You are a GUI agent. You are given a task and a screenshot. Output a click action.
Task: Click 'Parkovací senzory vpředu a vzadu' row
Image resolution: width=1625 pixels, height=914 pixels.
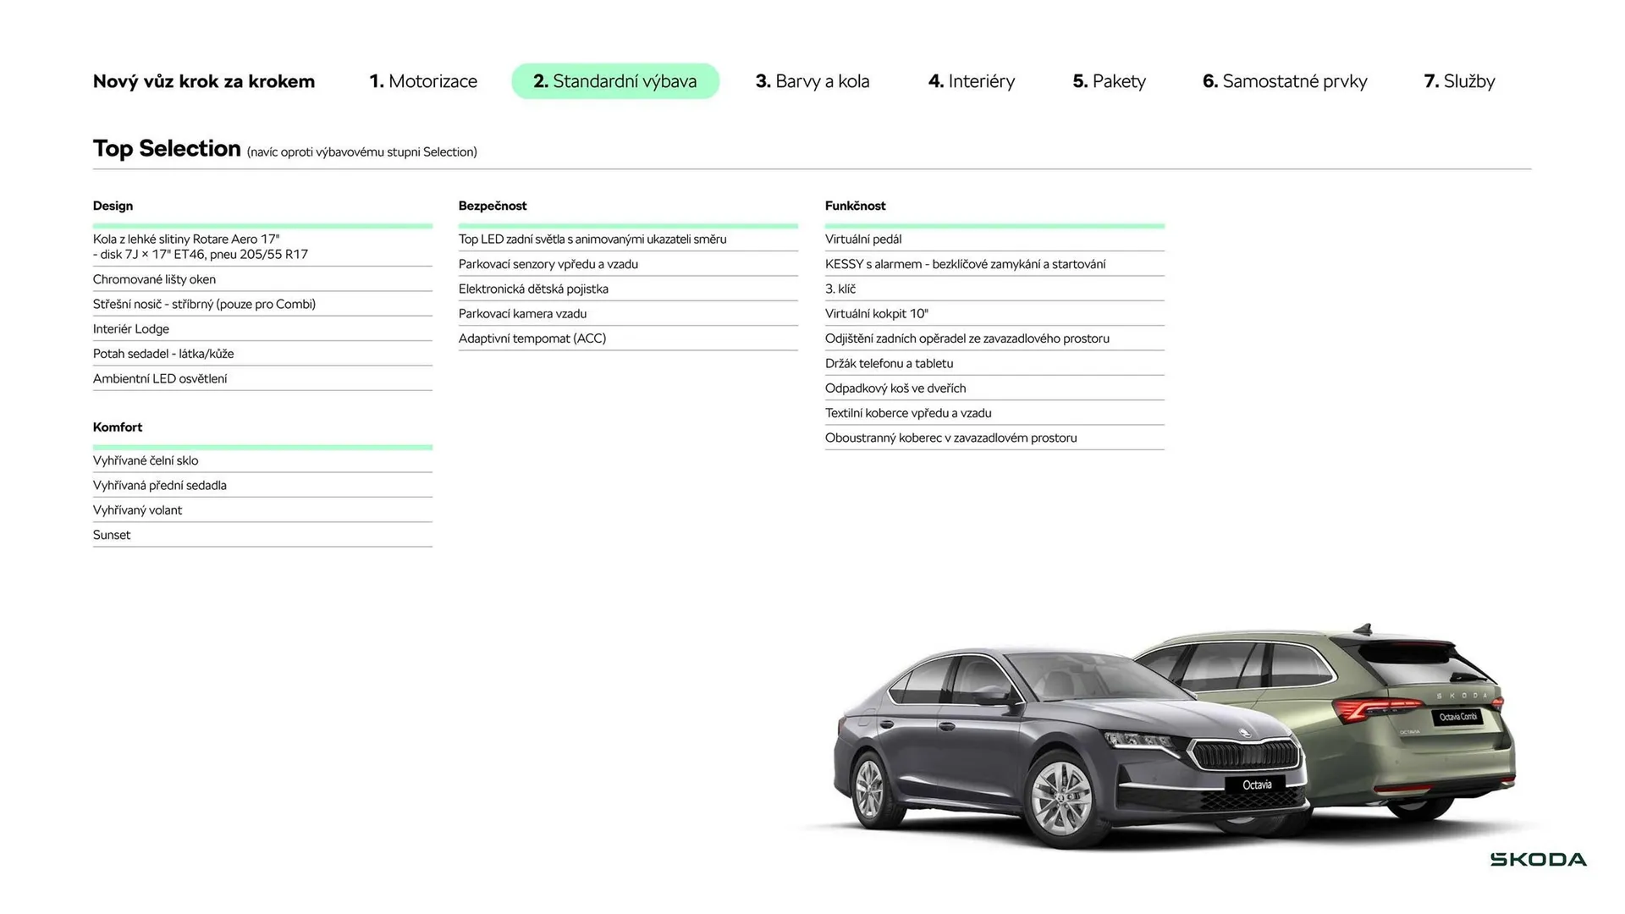tap(628, 264)
